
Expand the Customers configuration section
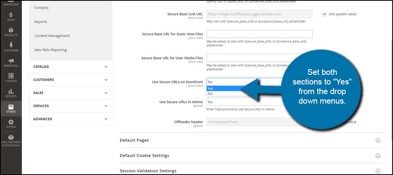(x=71, y=80)
